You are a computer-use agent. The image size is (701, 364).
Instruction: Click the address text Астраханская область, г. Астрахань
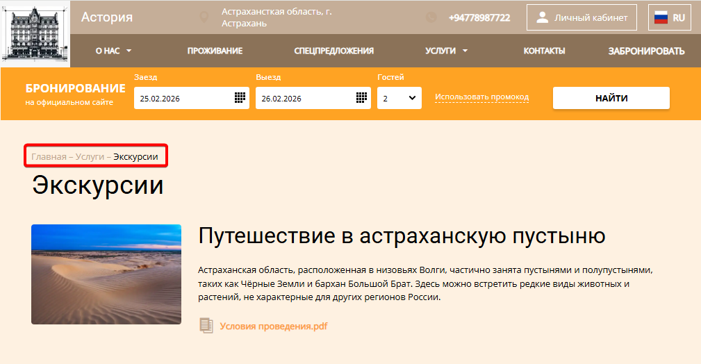277,17
